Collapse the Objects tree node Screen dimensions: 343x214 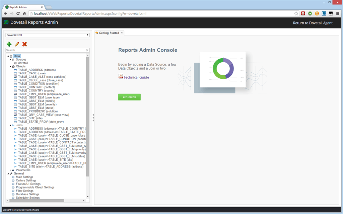click(10, 67)
